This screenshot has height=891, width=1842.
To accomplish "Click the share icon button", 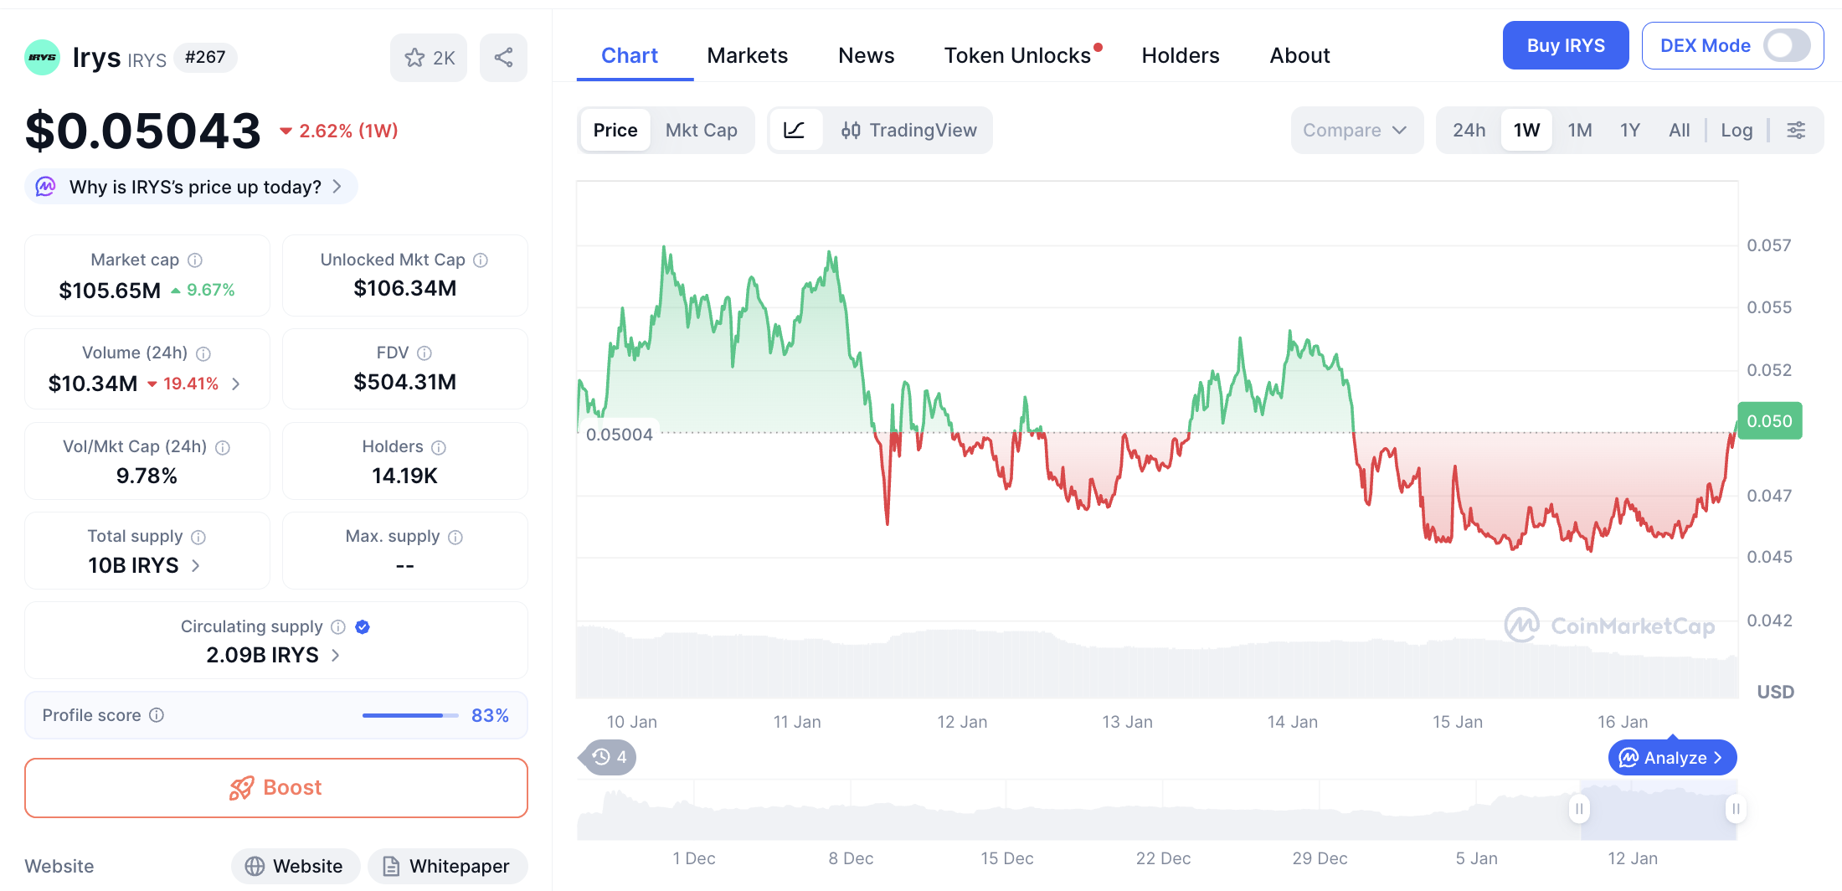I will [503, 58].
